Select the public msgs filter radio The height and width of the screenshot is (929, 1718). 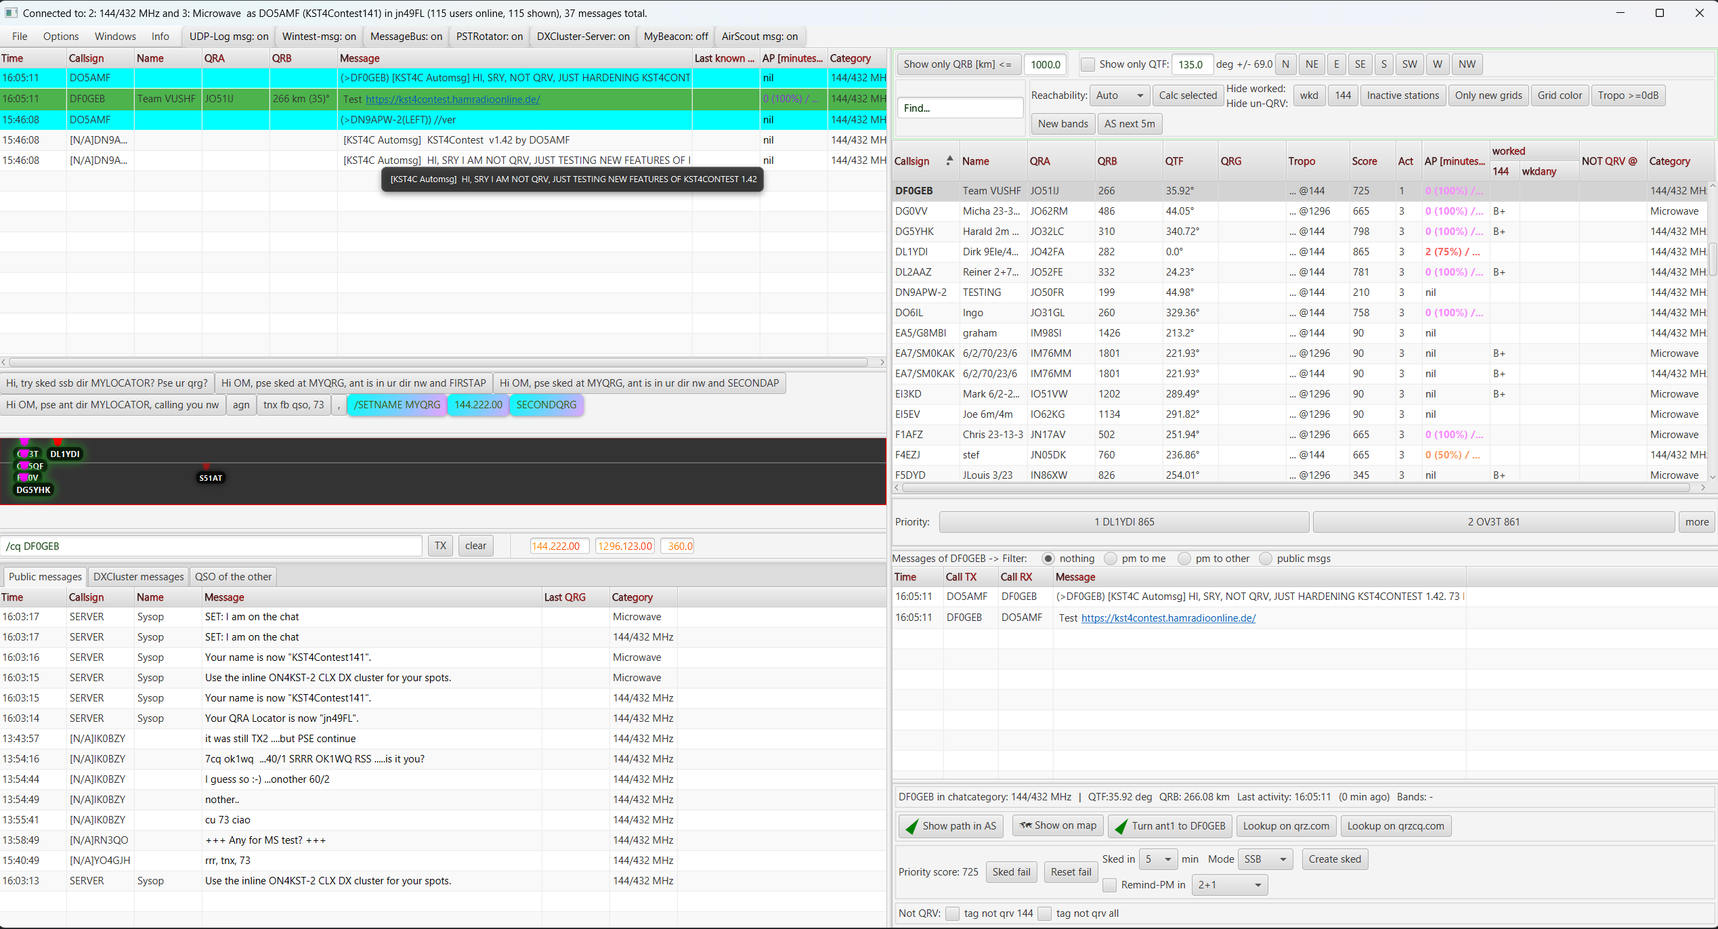[x=1266, y=559]
